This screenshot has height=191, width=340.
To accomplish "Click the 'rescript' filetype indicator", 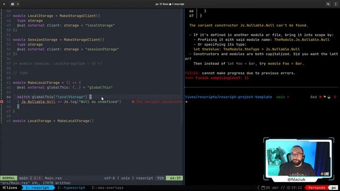I will [x=144, y=178].
